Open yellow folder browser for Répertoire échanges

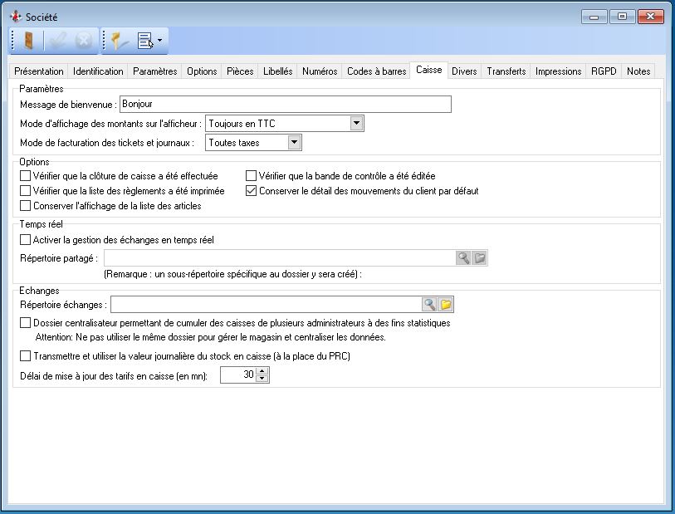click(x=446, y=304)
